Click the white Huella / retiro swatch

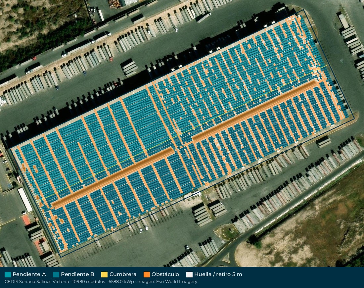click(189, 274)
